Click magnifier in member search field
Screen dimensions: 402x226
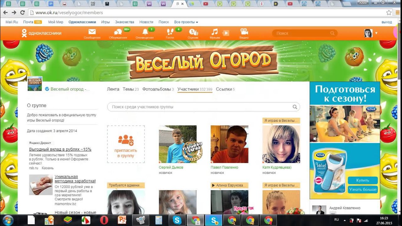click(x=295, y=107)
